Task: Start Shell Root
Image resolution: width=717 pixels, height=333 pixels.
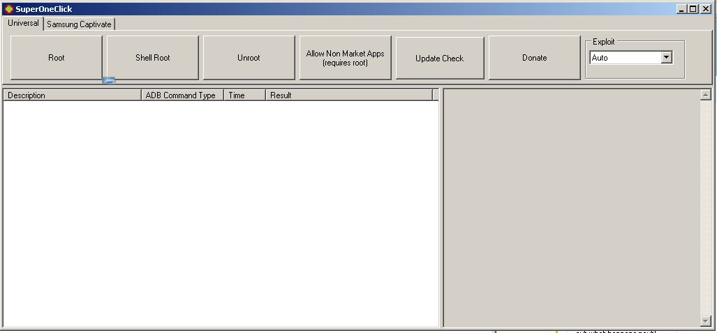Action: coord(153,58)
